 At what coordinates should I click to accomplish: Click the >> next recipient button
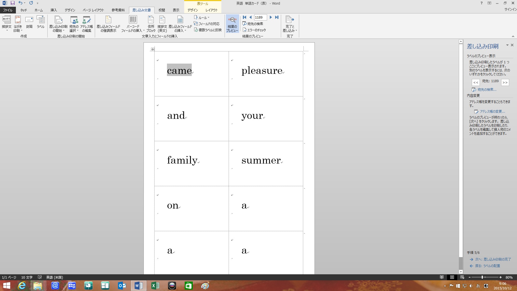505,82
